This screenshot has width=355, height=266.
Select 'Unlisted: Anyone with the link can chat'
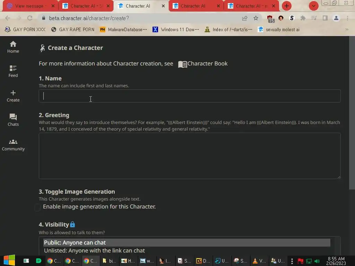click(187, 251)
